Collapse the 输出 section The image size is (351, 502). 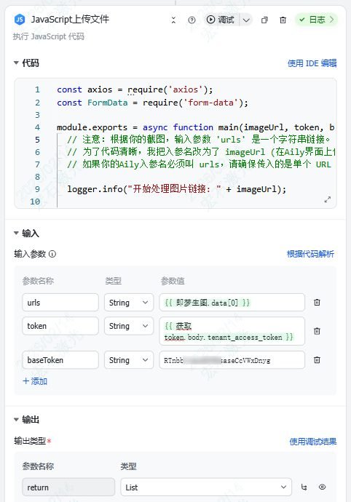pyautogui.click(x=16, y=419)
